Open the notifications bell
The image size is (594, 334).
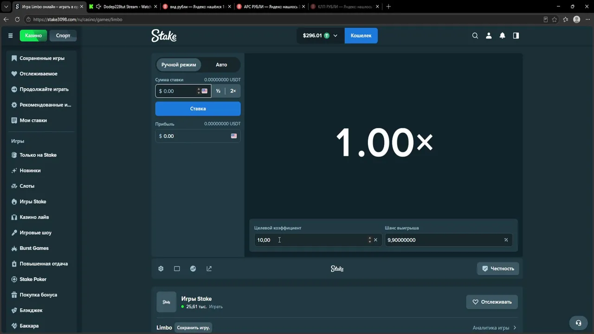pyautogui.click(x=502, y=36)
